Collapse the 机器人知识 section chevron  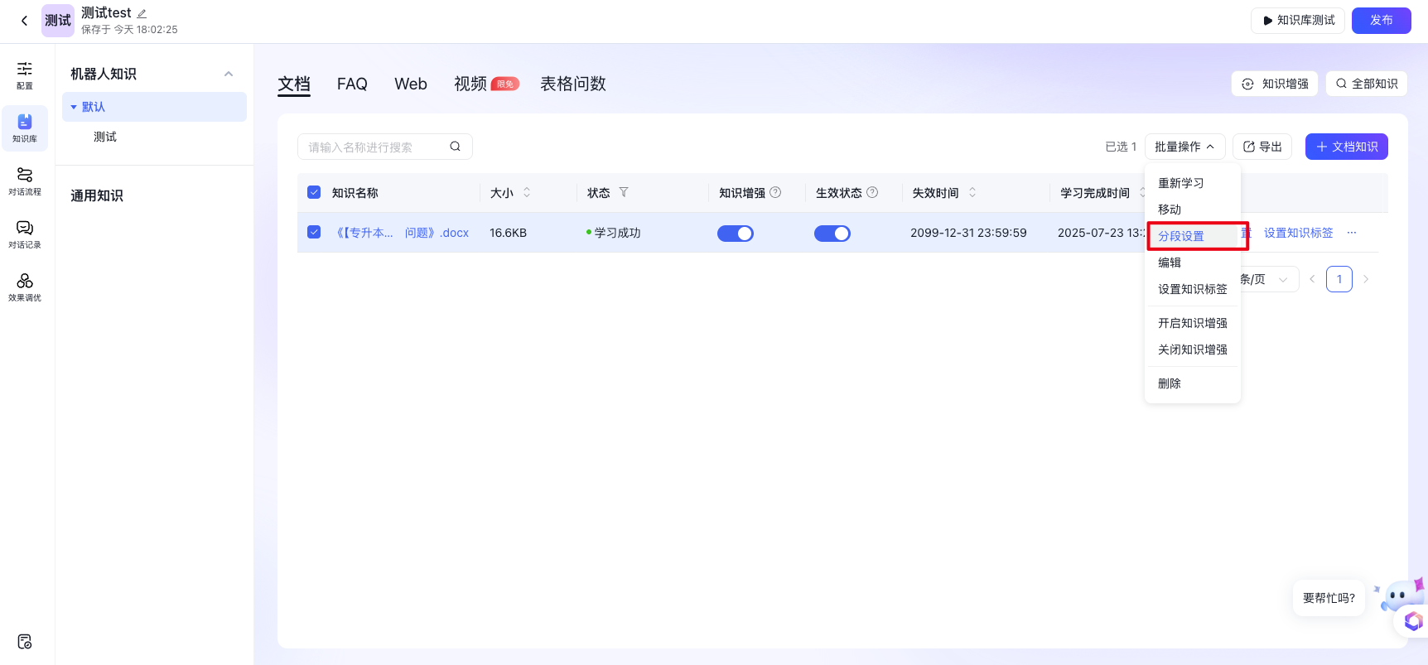pos(229,74)
